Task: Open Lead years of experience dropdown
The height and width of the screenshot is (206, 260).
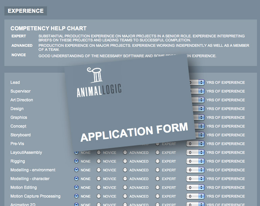Action: click(x=196, y=82)
